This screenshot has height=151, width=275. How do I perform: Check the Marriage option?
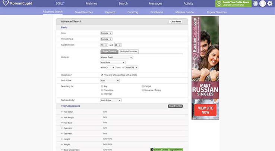102,94
